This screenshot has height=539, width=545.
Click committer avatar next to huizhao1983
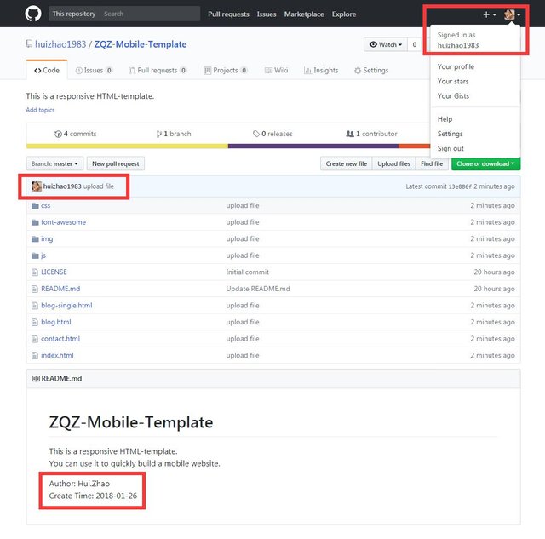(37, 186)
